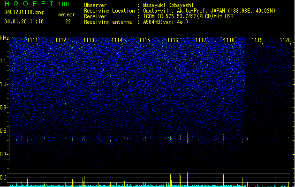The width and height of the screenshot is (295, 187).
Task: Click the meteor count label
Action: click(67, 14)
